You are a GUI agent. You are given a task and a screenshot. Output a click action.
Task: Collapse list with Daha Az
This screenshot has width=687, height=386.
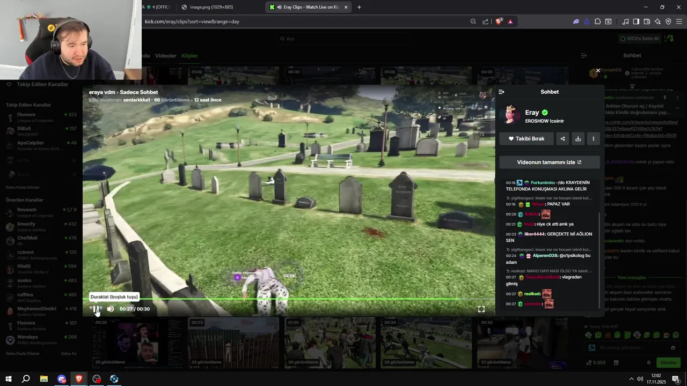click(69, 354)
